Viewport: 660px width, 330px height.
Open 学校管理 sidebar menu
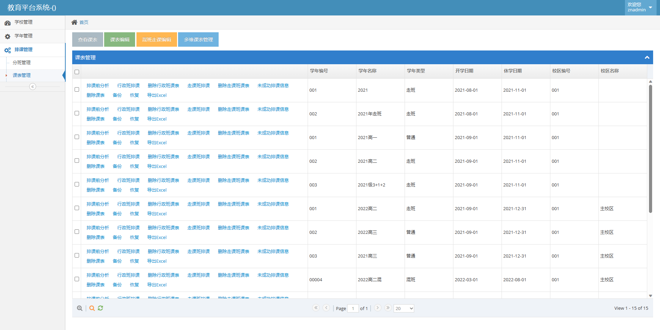pos(32,22)
